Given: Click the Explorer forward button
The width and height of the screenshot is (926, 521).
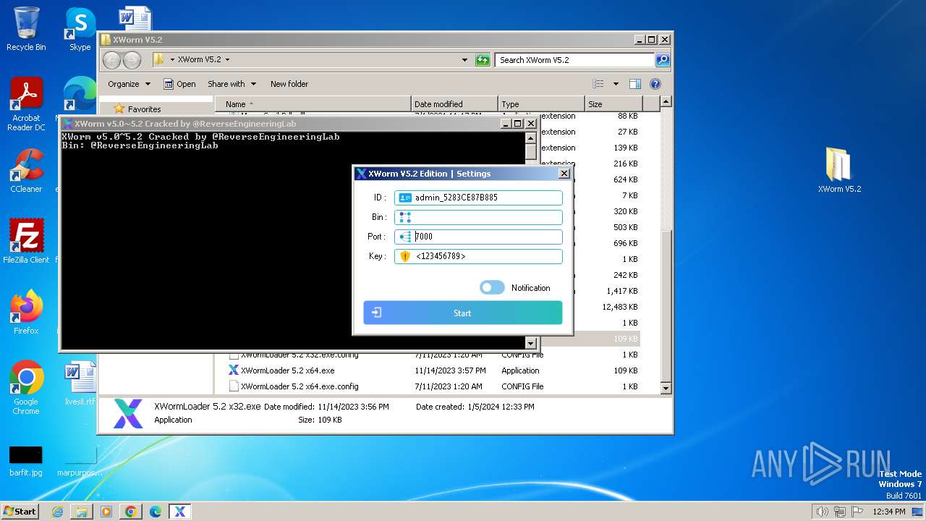Looking at the screenshot, I should tap(132, 60).
